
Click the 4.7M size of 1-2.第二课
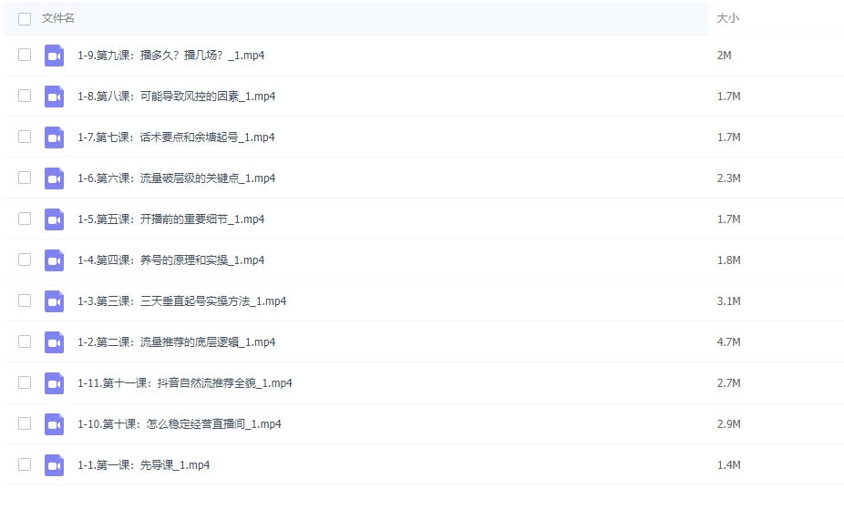coord(728,342)
